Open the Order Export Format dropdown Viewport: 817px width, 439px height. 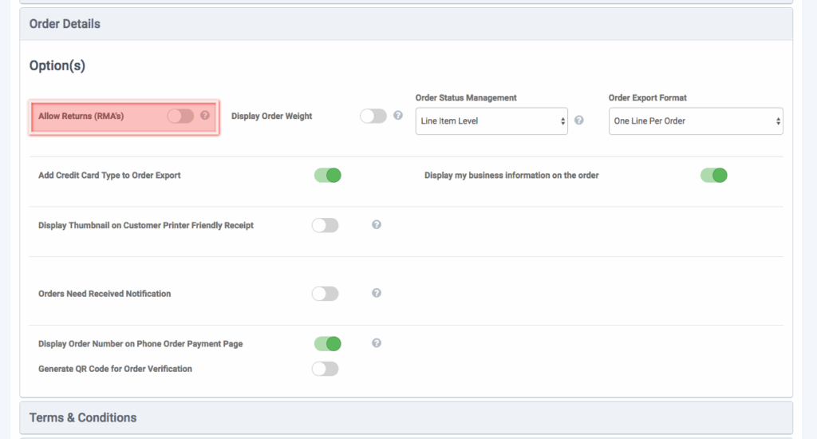click(695, 121)
